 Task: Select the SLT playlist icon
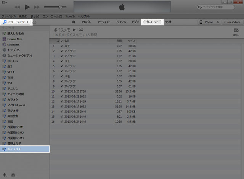[x=4, y=66]
